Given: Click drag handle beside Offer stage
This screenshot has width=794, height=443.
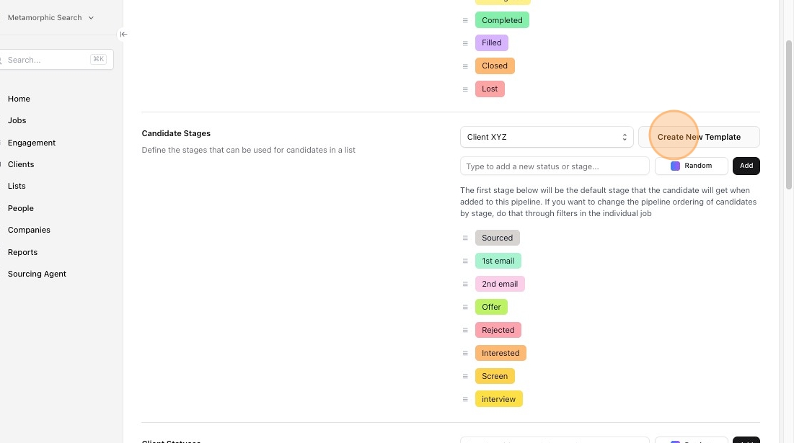Looking at the screenshot, I should pyautogui.click(x=465, y=307).
